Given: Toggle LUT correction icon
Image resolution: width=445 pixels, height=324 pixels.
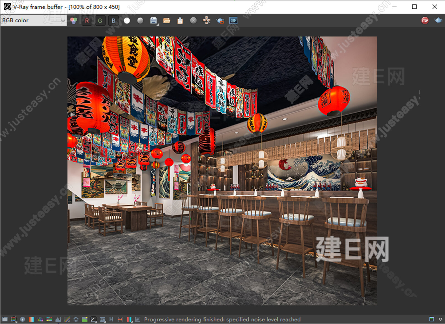Looking at the screenshot, I should pyautogui.click(x=103, y=319).
